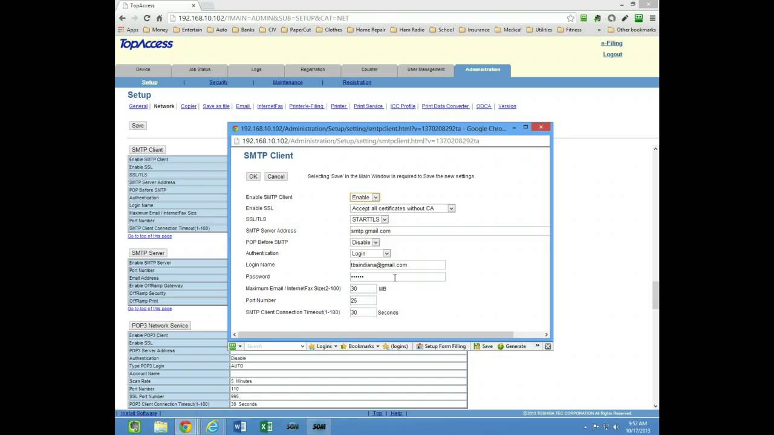Click the Save button under Setup
Screen dimensions: 774x435
pos(138,126)
